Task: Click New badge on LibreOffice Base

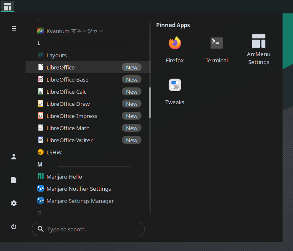Action: [x=131, y=79]
